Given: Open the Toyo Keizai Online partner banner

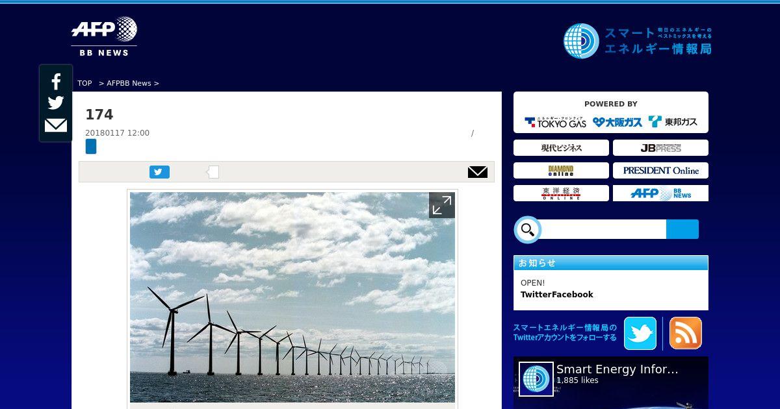Looking at the screenshot, I should point(562,193).
